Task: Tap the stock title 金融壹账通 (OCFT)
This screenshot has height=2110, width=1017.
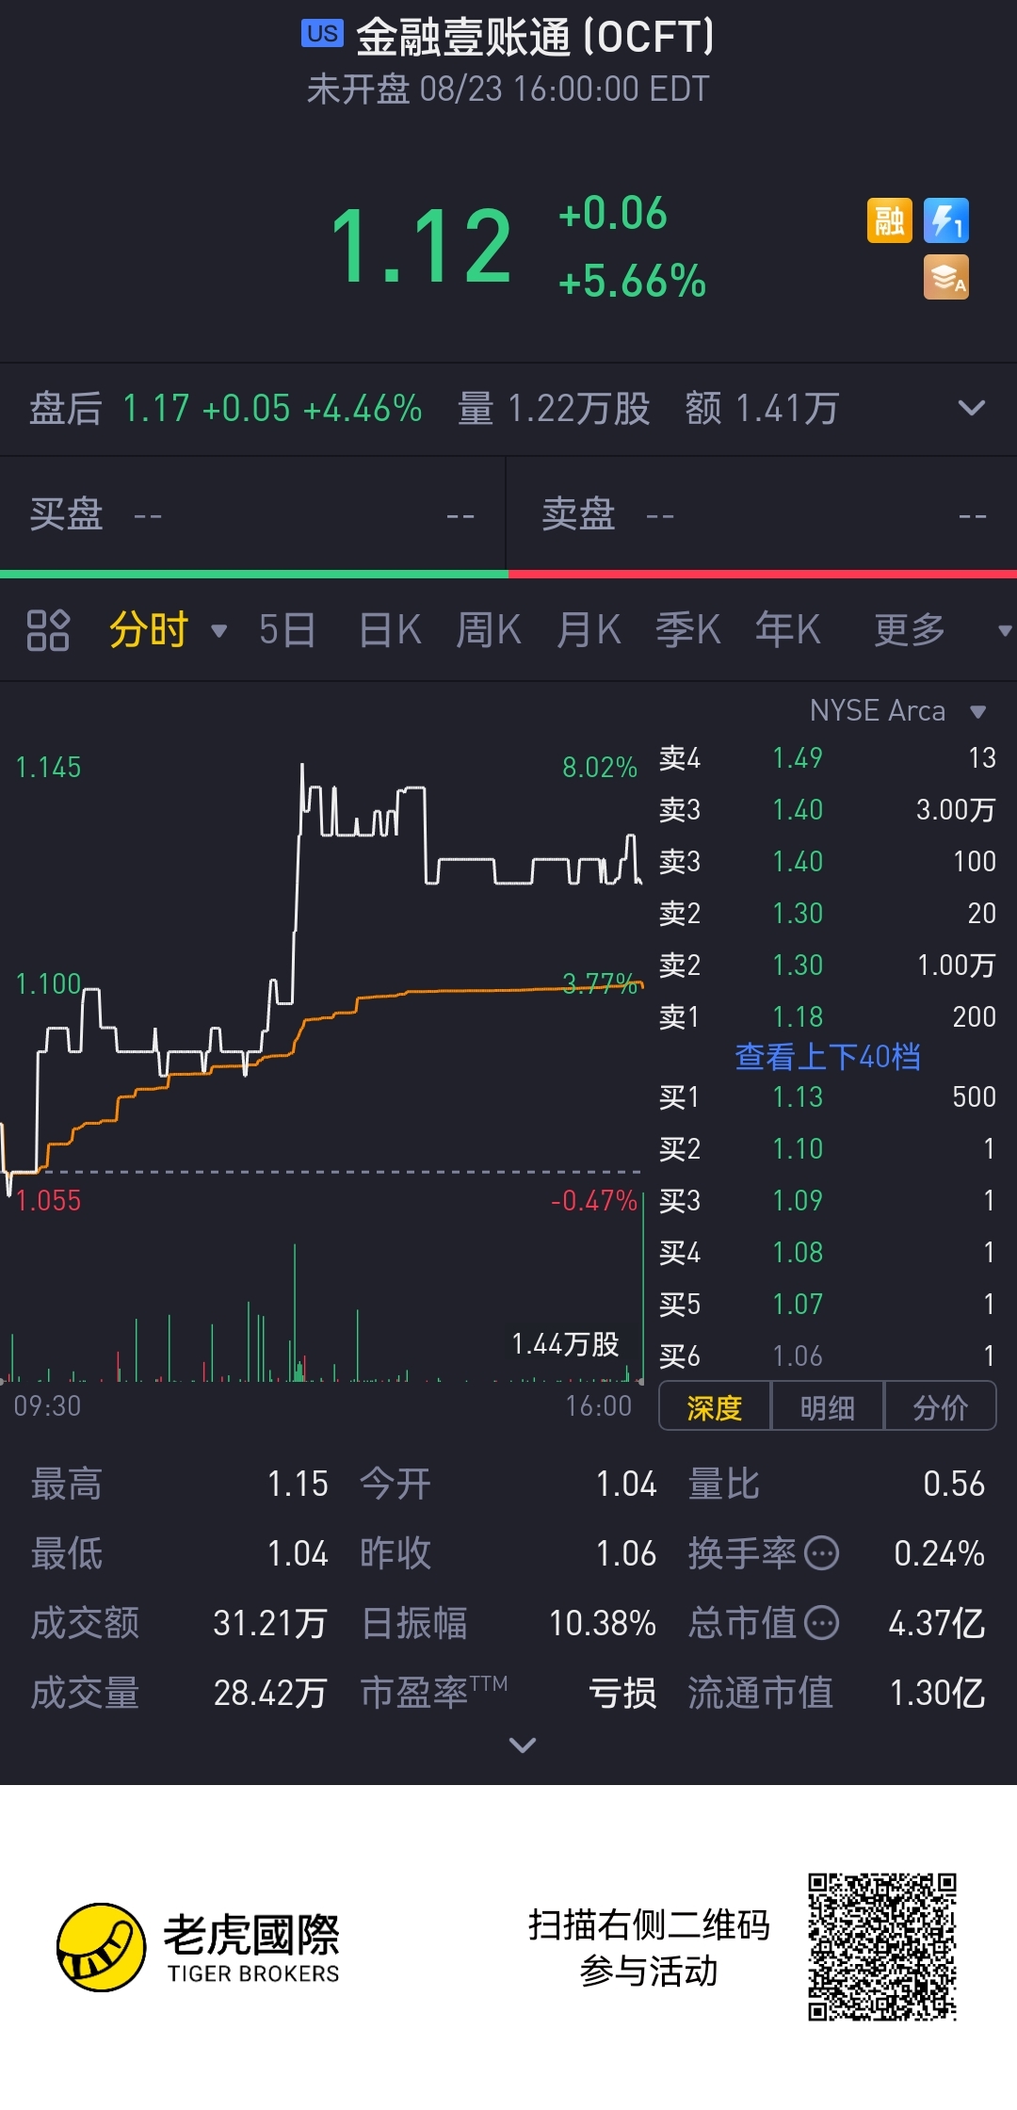Action: 535,38
